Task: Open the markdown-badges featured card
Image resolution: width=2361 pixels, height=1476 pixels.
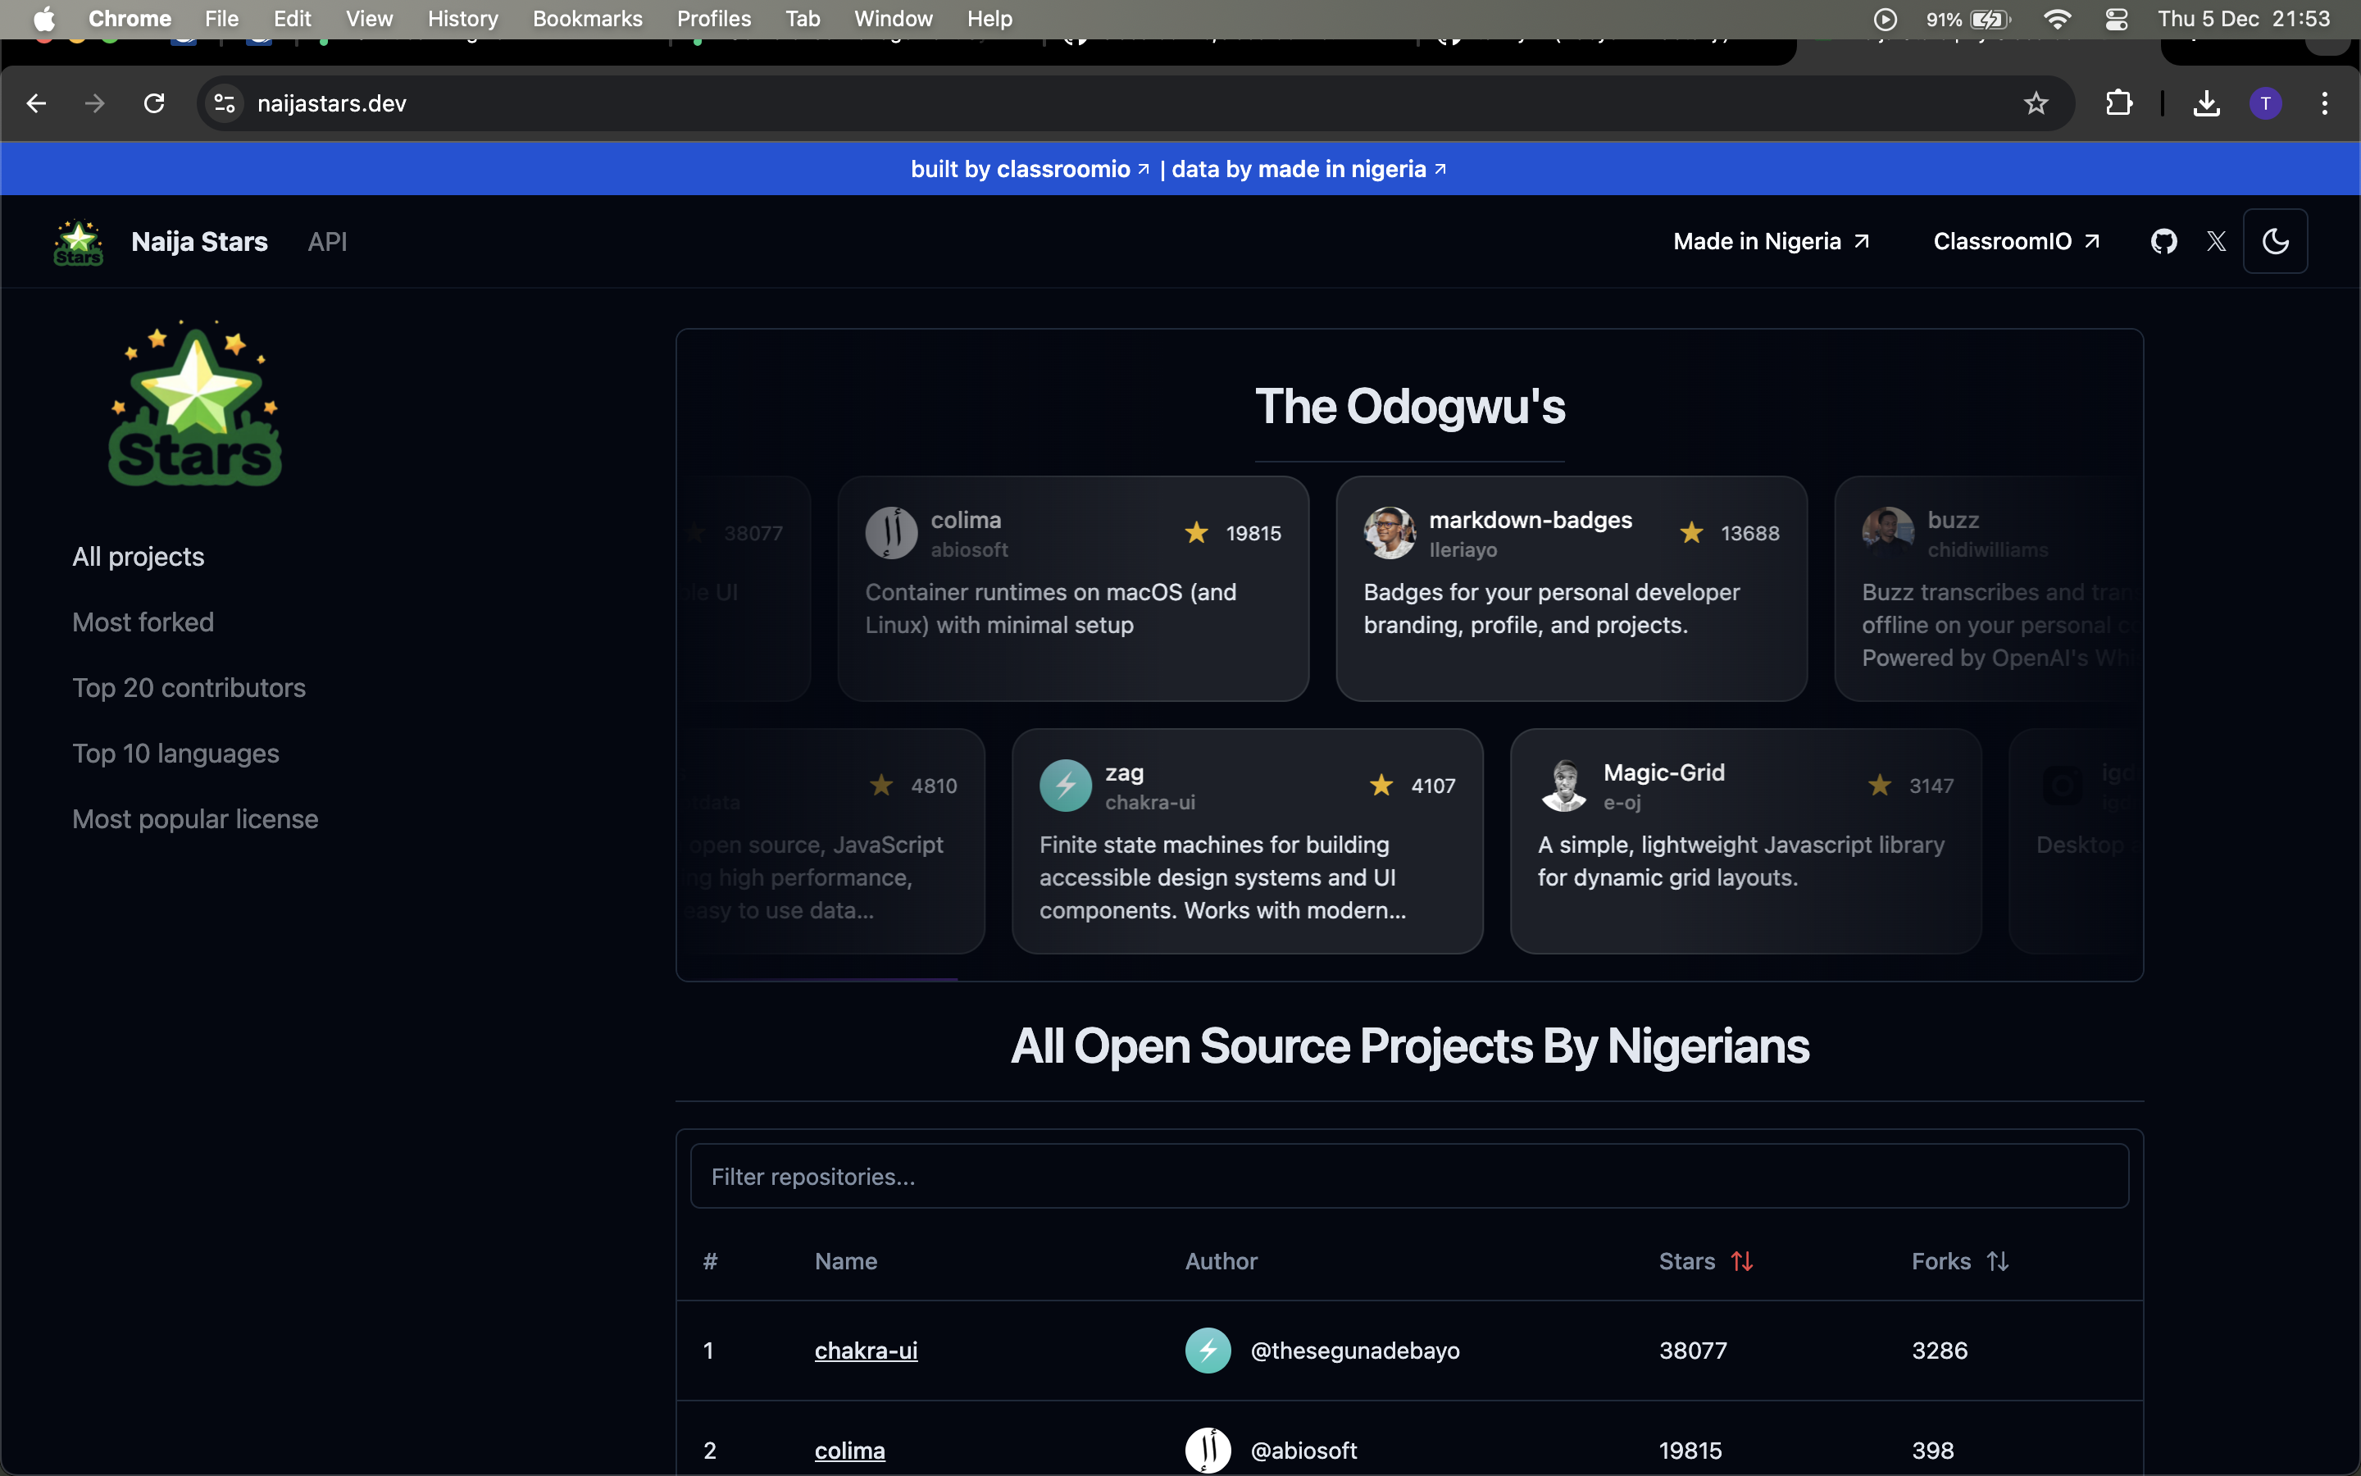Action: [1571, 589]
